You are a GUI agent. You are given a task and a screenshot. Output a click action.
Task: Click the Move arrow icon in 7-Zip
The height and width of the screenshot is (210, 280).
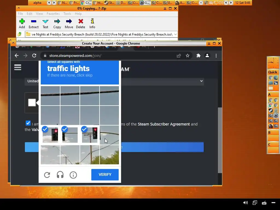(x=69, y=24)
